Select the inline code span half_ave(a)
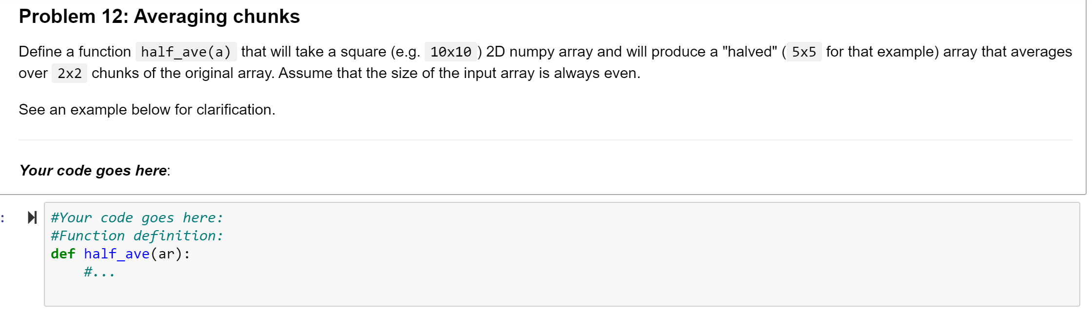The width and height of the screenshot is (1092, 314). tap(186, 52)
